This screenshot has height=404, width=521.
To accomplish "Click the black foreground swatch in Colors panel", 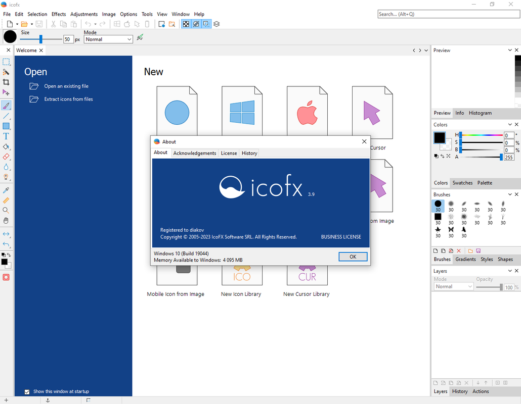I will 439,137.
